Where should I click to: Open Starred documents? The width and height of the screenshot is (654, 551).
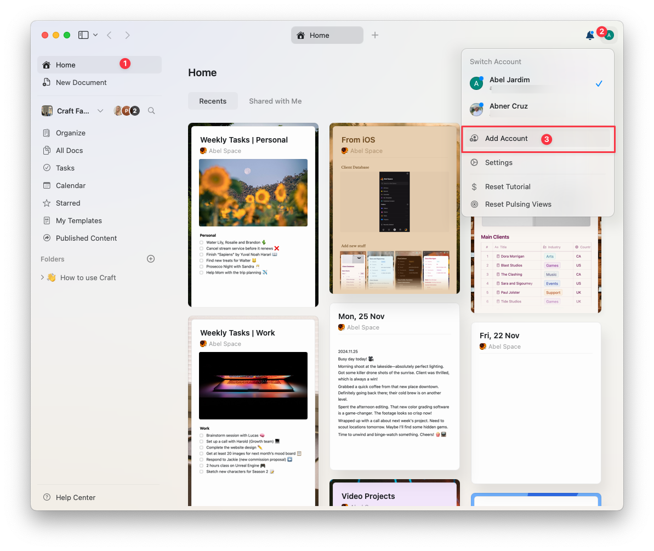[99, 203]
